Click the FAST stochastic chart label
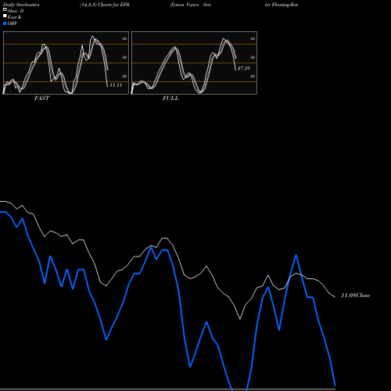 [41, 99]
